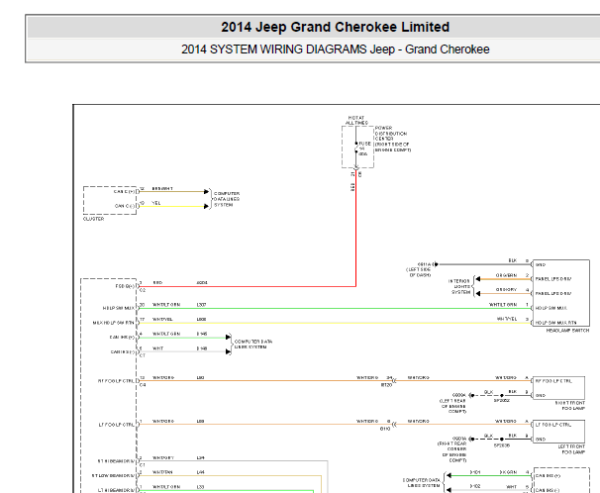
Task: Click the "(LEFT REAR OF ENGINE COMPT)" ground note
Action: point(453,406)
